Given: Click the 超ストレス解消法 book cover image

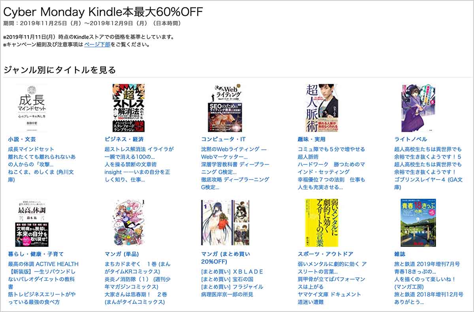Looking at the screenshot, I should tap(128, 108).
